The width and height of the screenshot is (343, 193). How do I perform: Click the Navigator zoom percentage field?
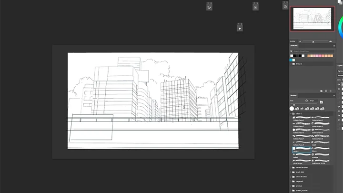293,41
